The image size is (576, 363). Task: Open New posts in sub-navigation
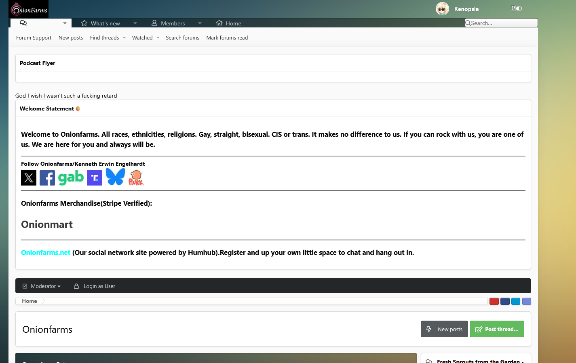(71, 38)
